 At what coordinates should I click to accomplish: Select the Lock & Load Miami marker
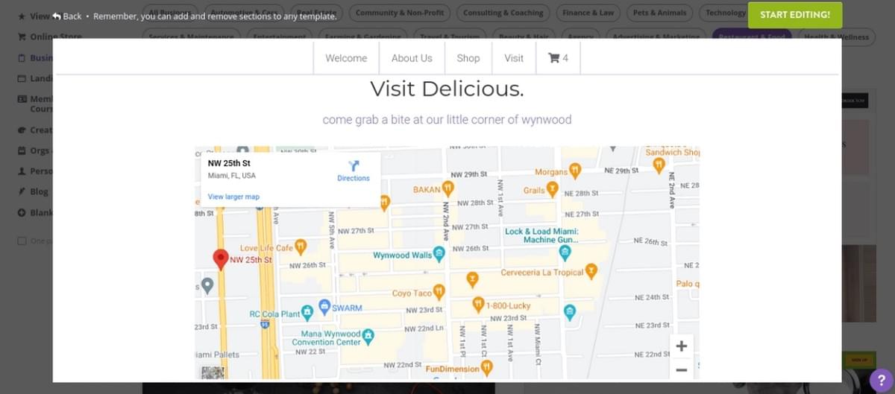coord(565,254)
